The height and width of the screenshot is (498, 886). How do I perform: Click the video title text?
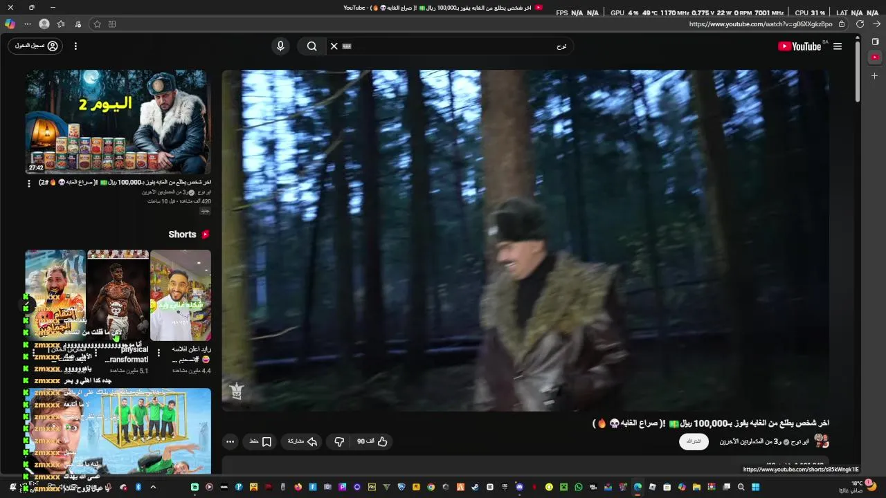(x=711, y=423)
